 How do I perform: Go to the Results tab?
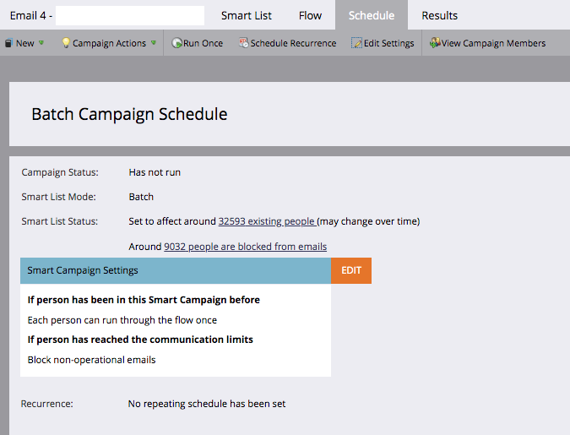point(439,15)
